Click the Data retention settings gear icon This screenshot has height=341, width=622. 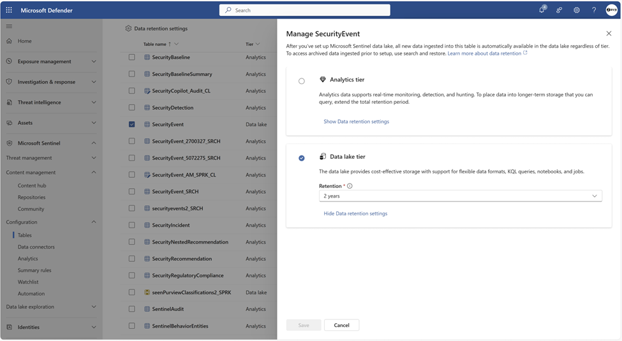(x=128, y=29)
